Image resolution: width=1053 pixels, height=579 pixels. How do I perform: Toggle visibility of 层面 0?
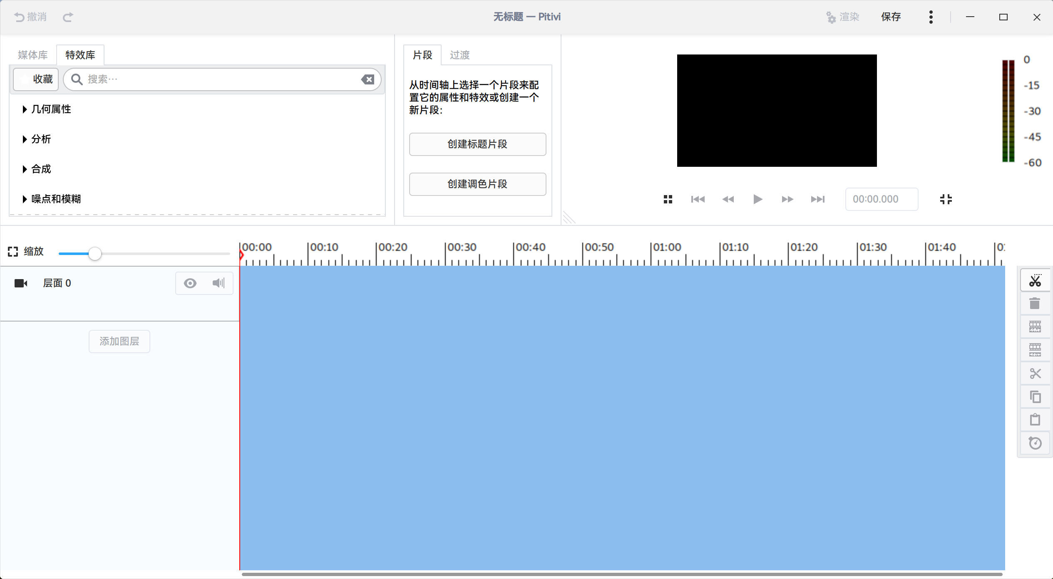190,283
